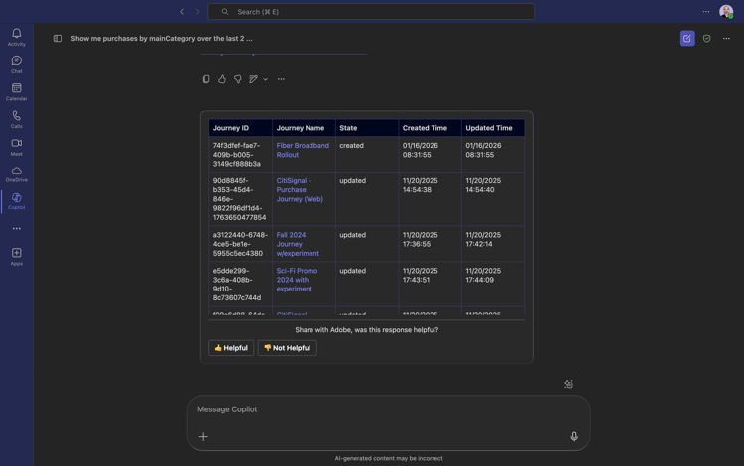Copy the response with copy icon
This screenshot has height=466, width=744.
coord(206,79)
